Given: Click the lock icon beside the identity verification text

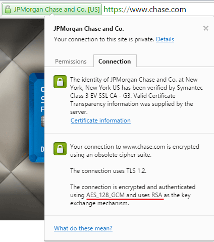Looking at the screenshot, I should 60,82.
